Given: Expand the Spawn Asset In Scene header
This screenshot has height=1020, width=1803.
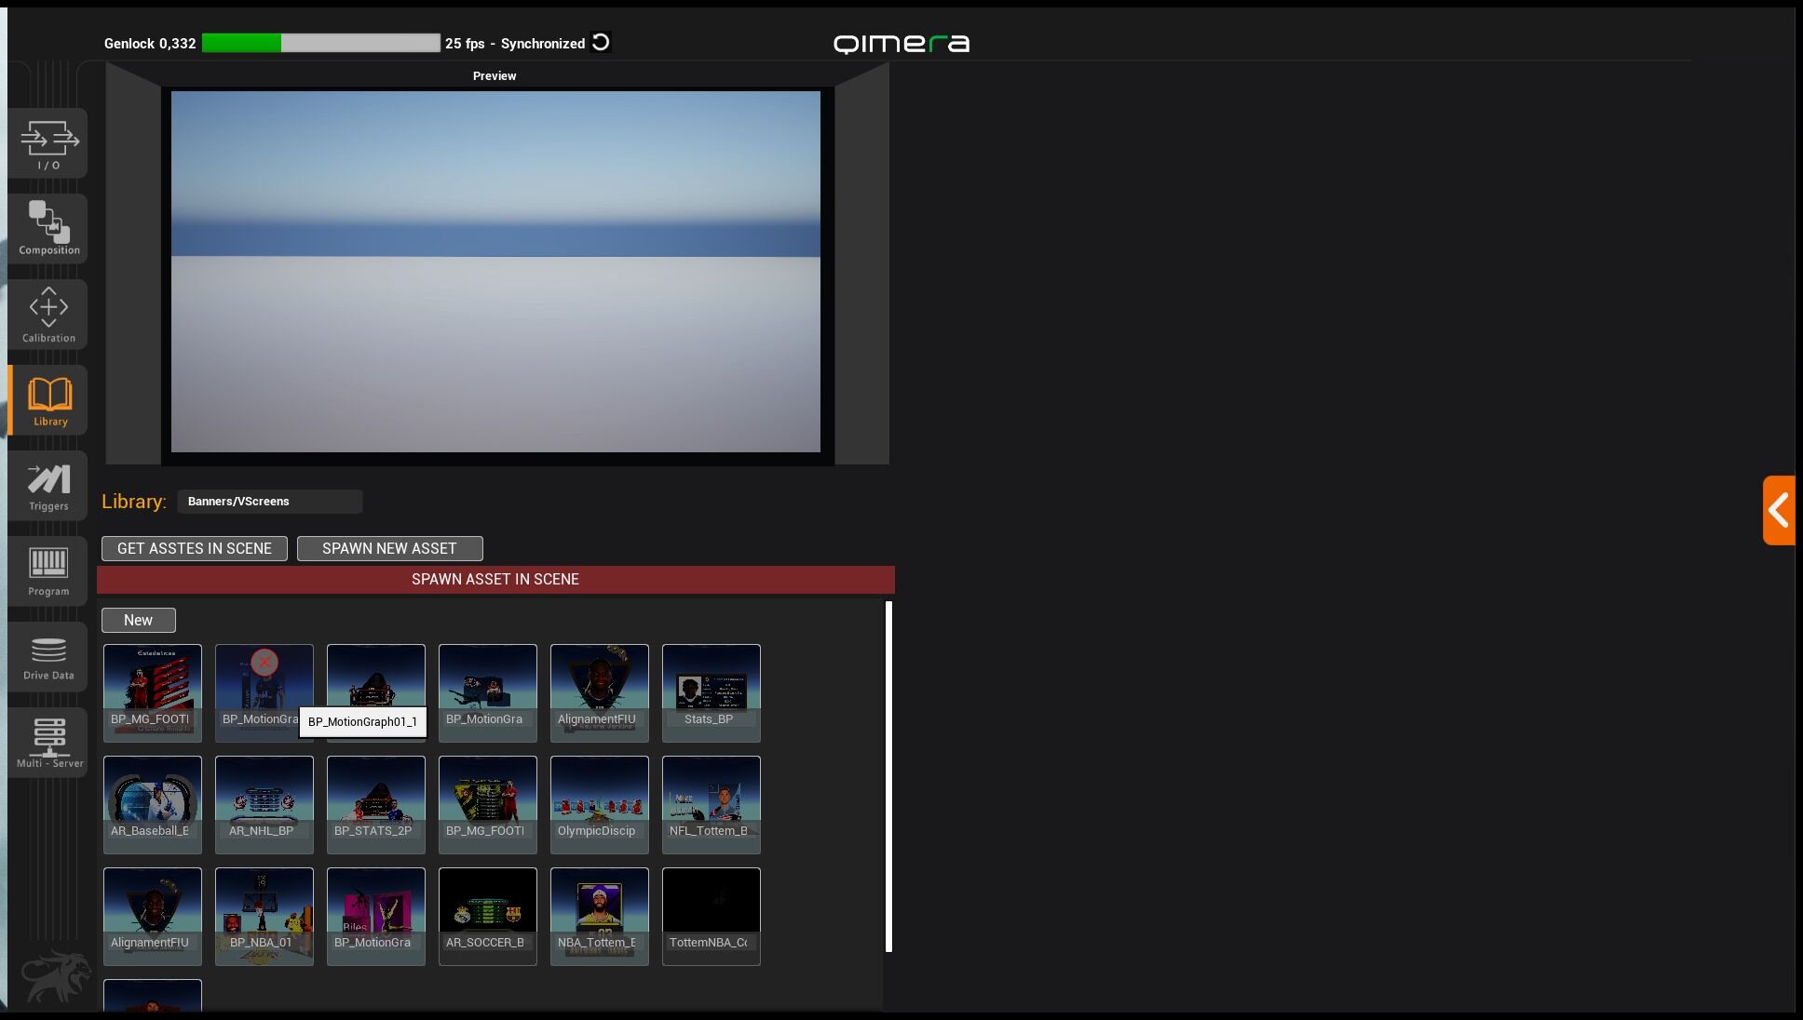Looking at the screenshot, I should pos(495,580).
